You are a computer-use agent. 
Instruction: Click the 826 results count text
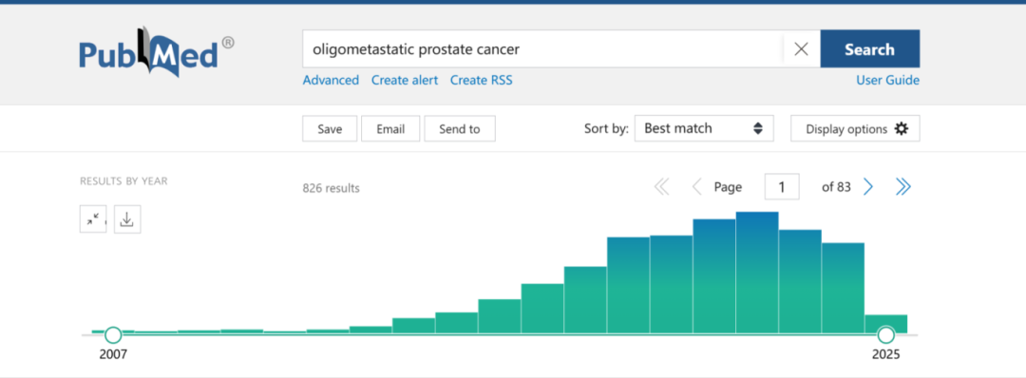pyautogui.click(x=332, y=188)
